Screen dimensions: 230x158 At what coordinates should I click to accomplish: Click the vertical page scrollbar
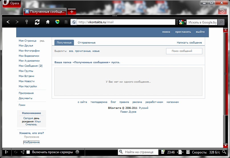225,88
